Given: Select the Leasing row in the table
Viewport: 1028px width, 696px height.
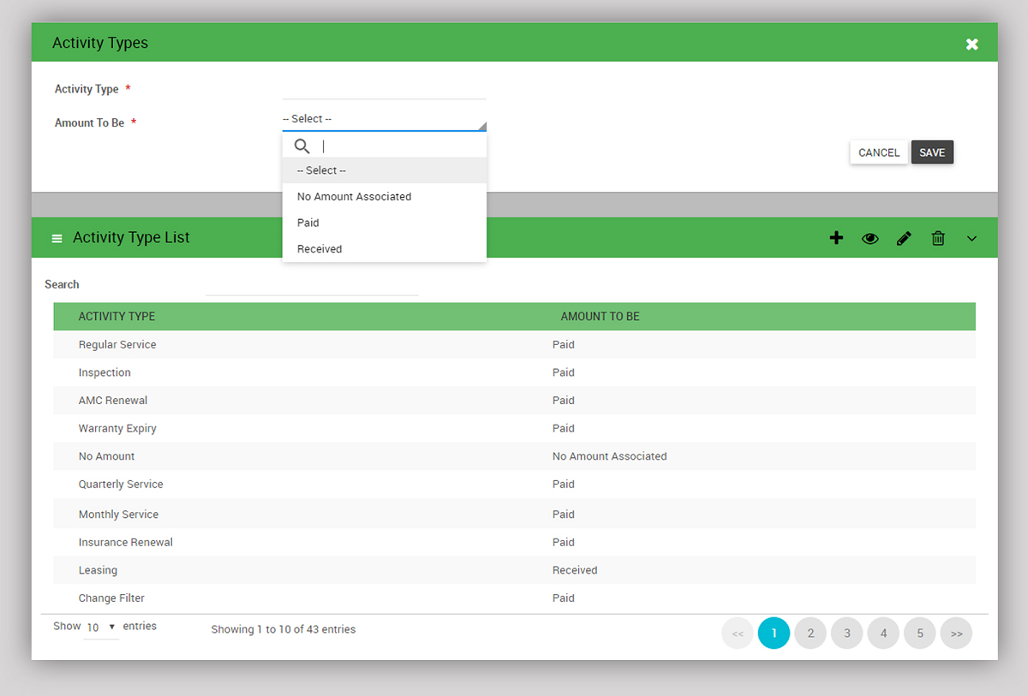Looking at the screenshot, I should [98, 570].
